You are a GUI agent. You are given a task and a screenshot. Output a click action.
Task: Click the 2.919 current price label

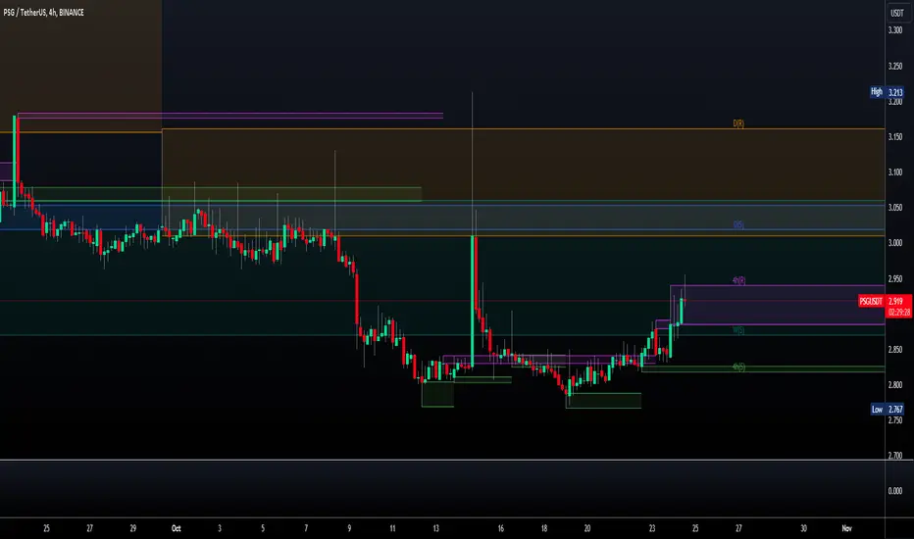(x=896, y=301)
